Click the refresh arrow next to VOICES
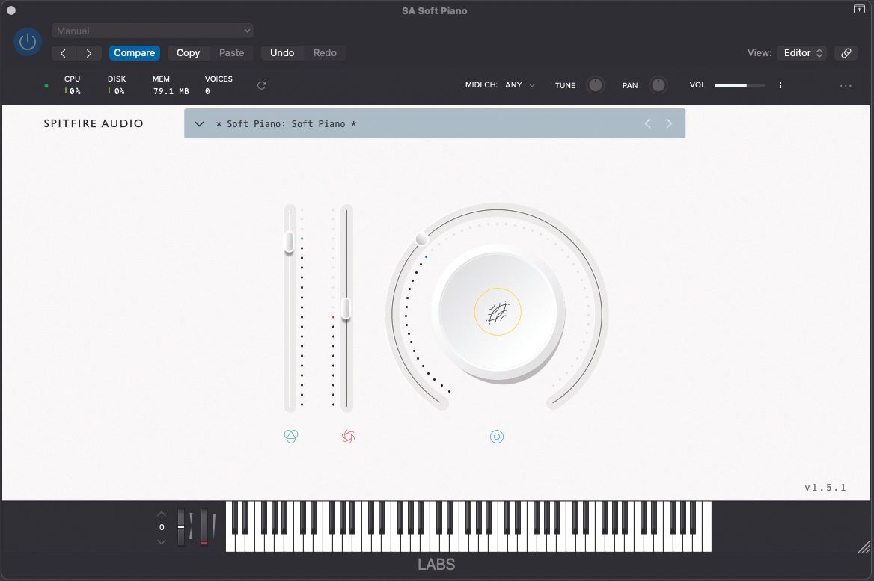 click(x=261, y=85)
